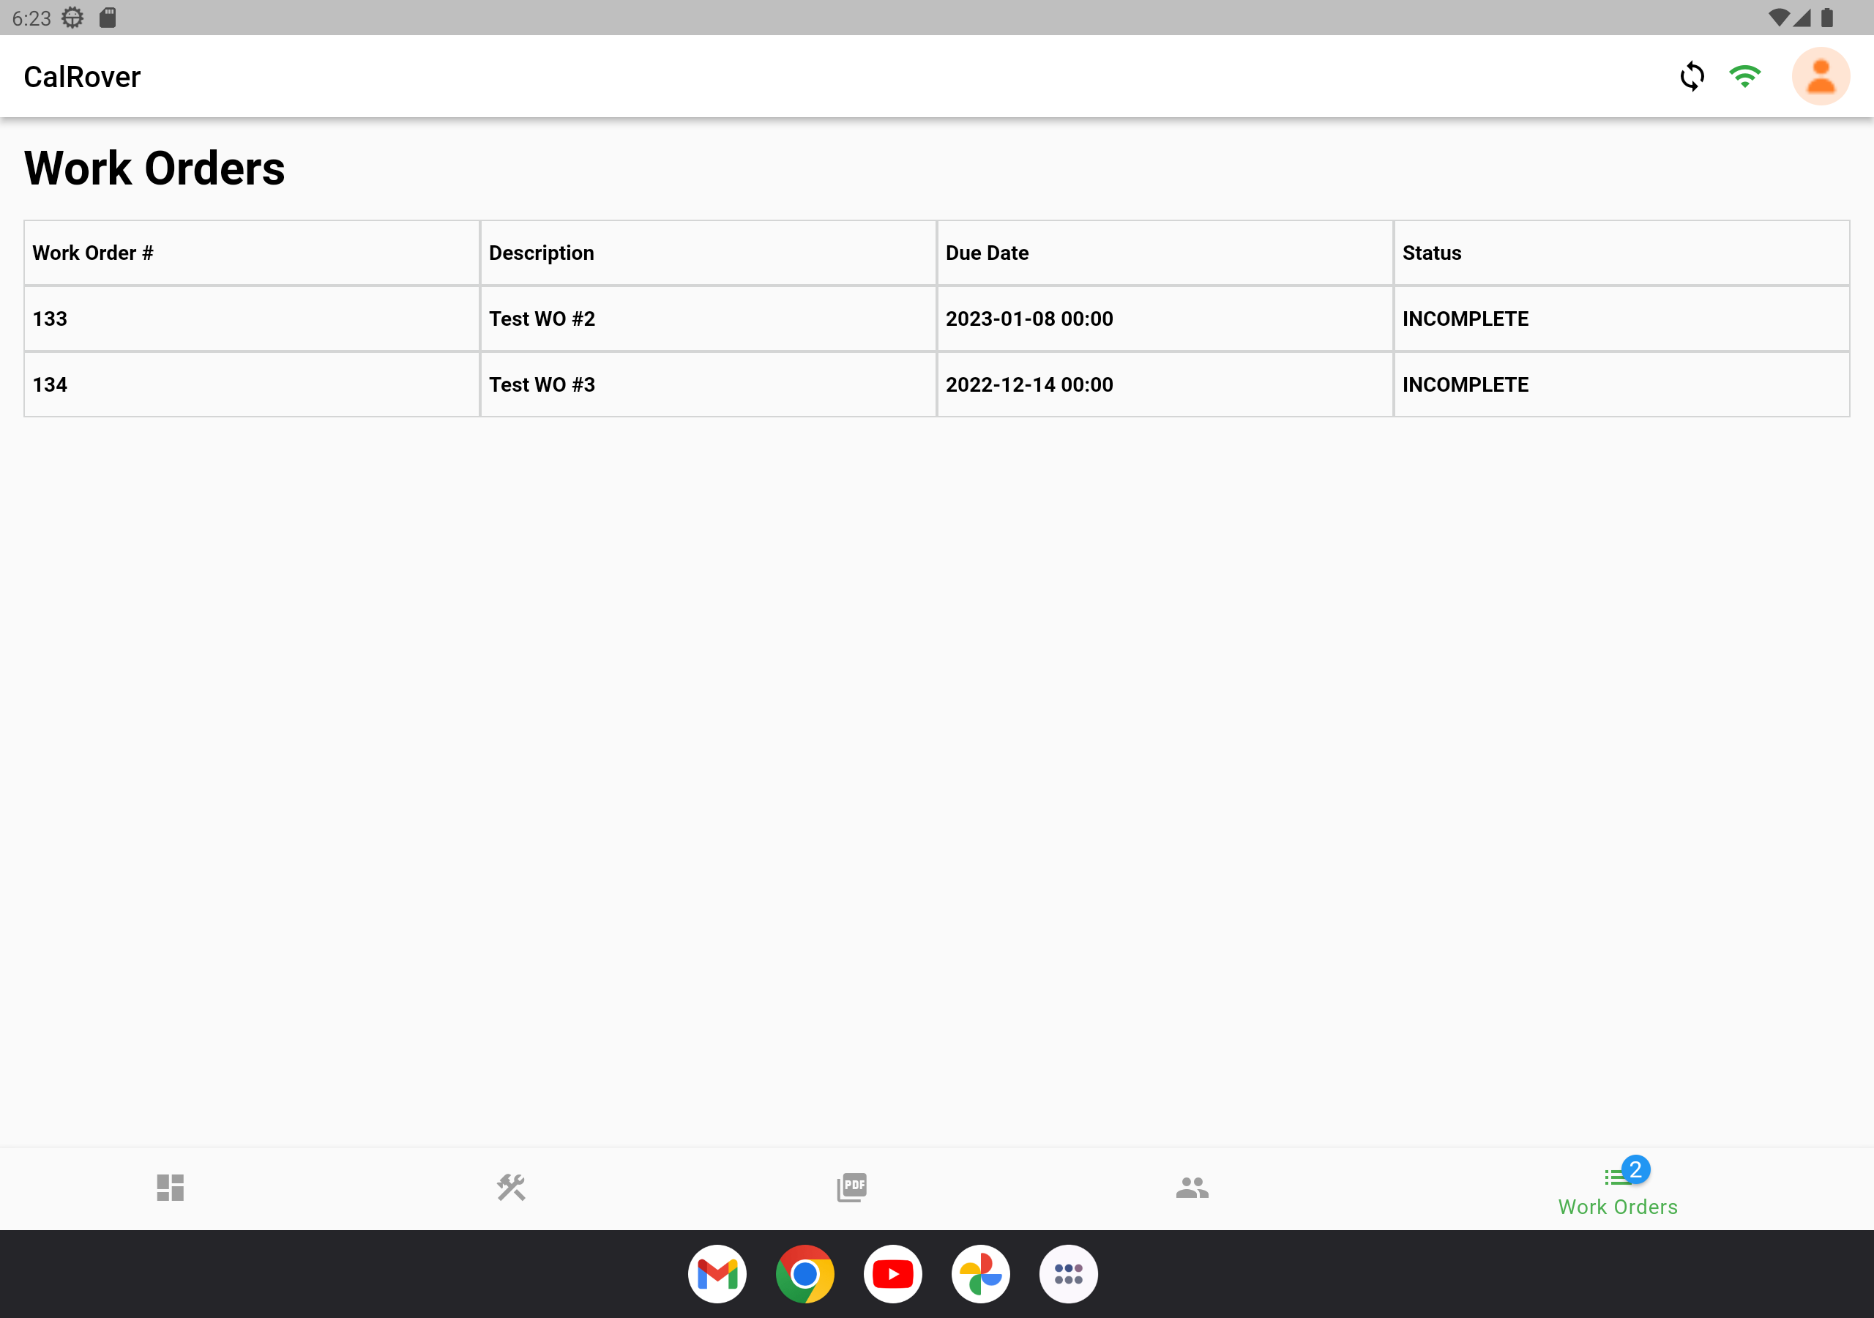Open the app drawer launcher
The width and height of the screenshot is (1874, 1318).
(1069, 1274)
